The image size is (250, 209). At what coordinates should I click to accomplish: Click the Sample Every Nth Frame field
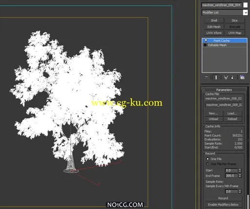click(x=231, y=192)
